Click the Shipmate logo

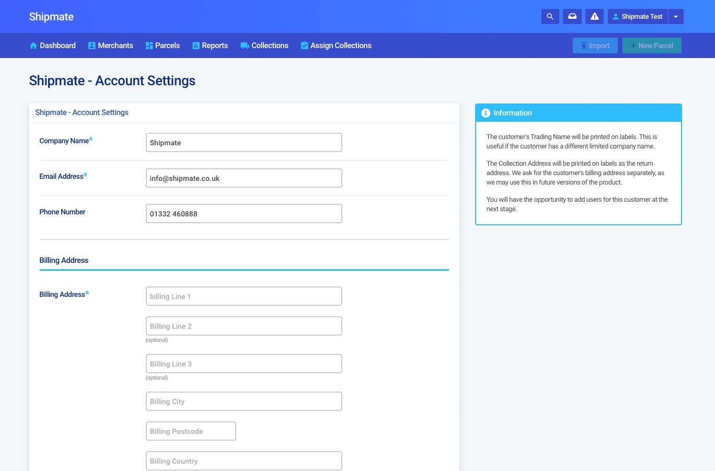click(x=51, y=17)
